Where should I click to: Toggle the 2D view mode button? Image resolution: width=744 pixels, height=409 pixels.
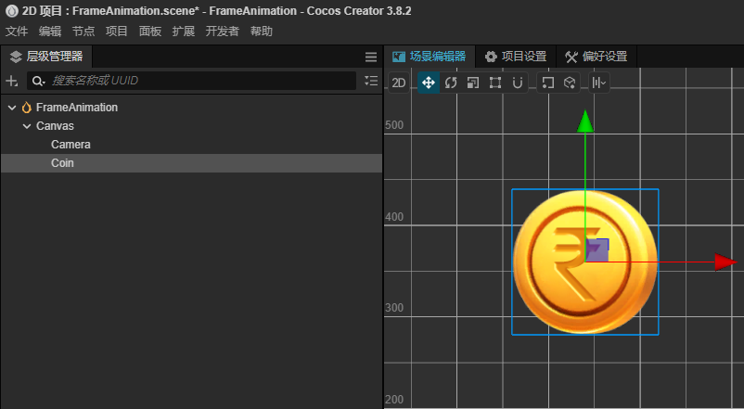399,83
